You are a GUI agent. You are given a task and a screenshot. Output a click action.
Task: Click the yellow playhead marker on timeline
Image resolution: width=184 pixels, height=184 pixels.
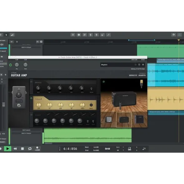click(179, 40)
